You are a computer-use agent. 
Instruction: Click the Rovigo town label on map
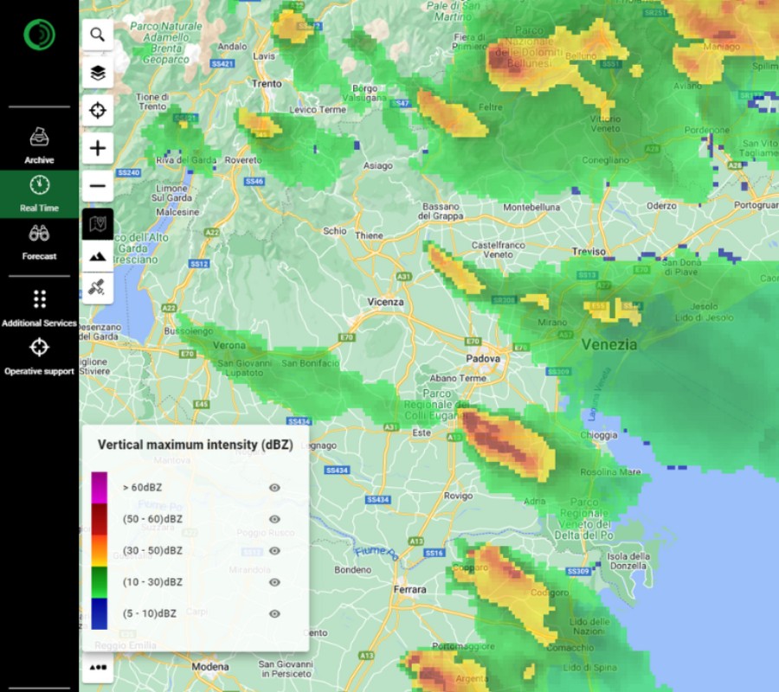click(x=458, y=496)
